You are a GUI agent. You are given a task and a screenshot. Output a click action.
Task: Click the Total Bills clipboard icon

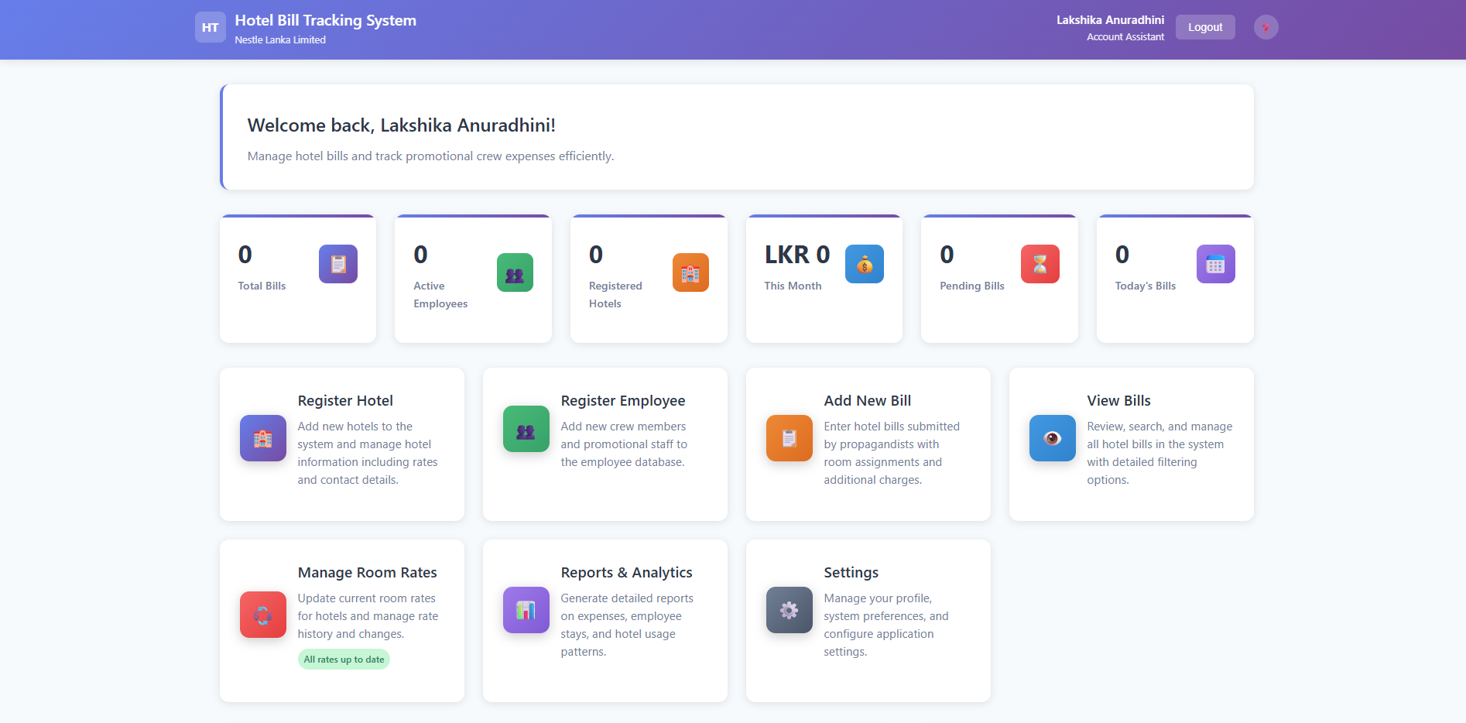[338, 264]
